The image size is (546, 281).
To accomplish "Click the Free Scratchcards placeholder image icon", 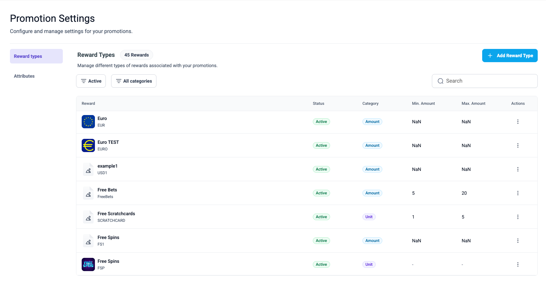I will point(88,217).
